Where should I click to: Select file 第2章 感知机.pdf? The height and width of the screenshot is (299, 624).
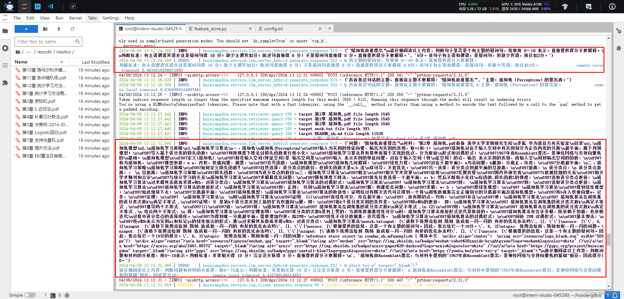(63, 101)
